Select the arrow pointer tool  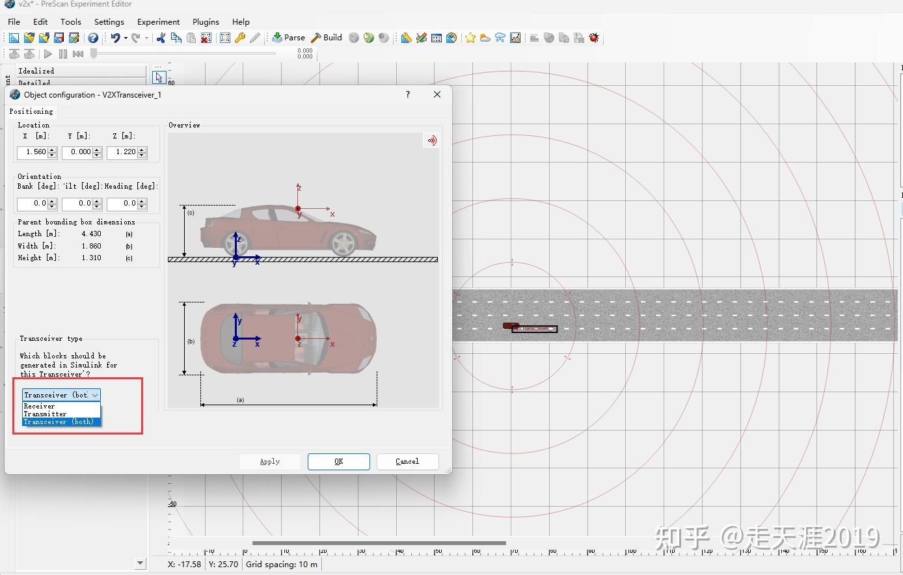point(159,77)
